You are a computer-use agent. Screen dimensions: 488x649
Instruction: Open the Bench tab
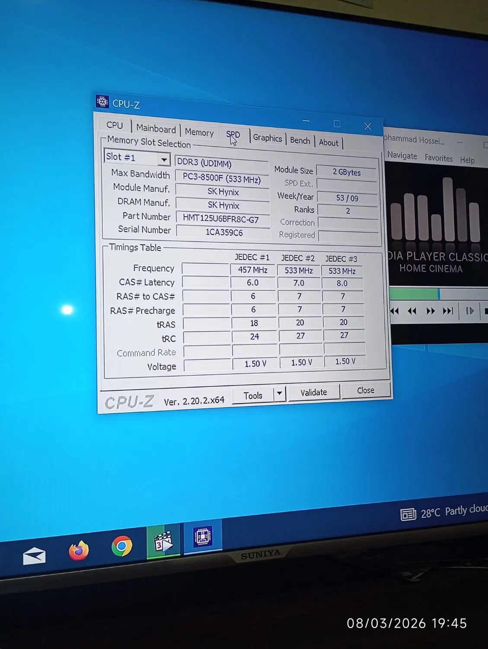point(300,140)
